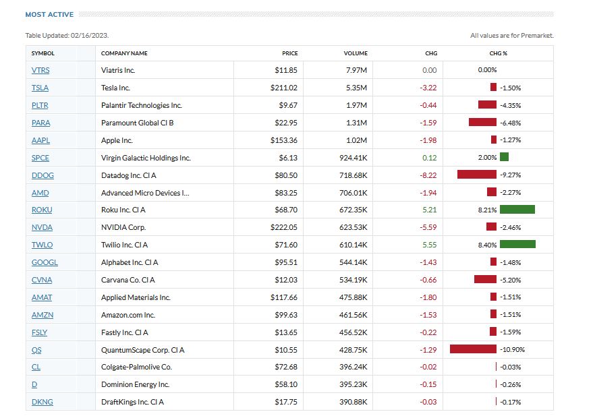Click the ROKU symbol link

(42, 210)
